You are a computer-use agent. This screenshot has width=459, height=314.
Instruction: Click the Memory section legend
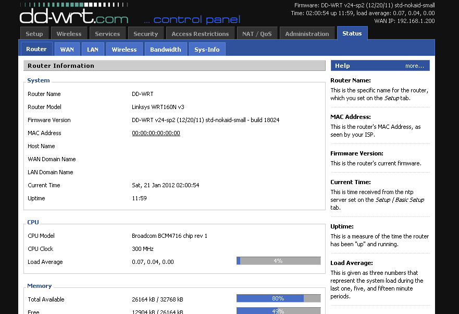coord(39,286)
